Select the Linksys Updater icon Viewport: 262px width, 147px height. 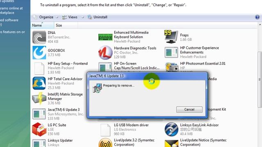[x=39, y=144]
